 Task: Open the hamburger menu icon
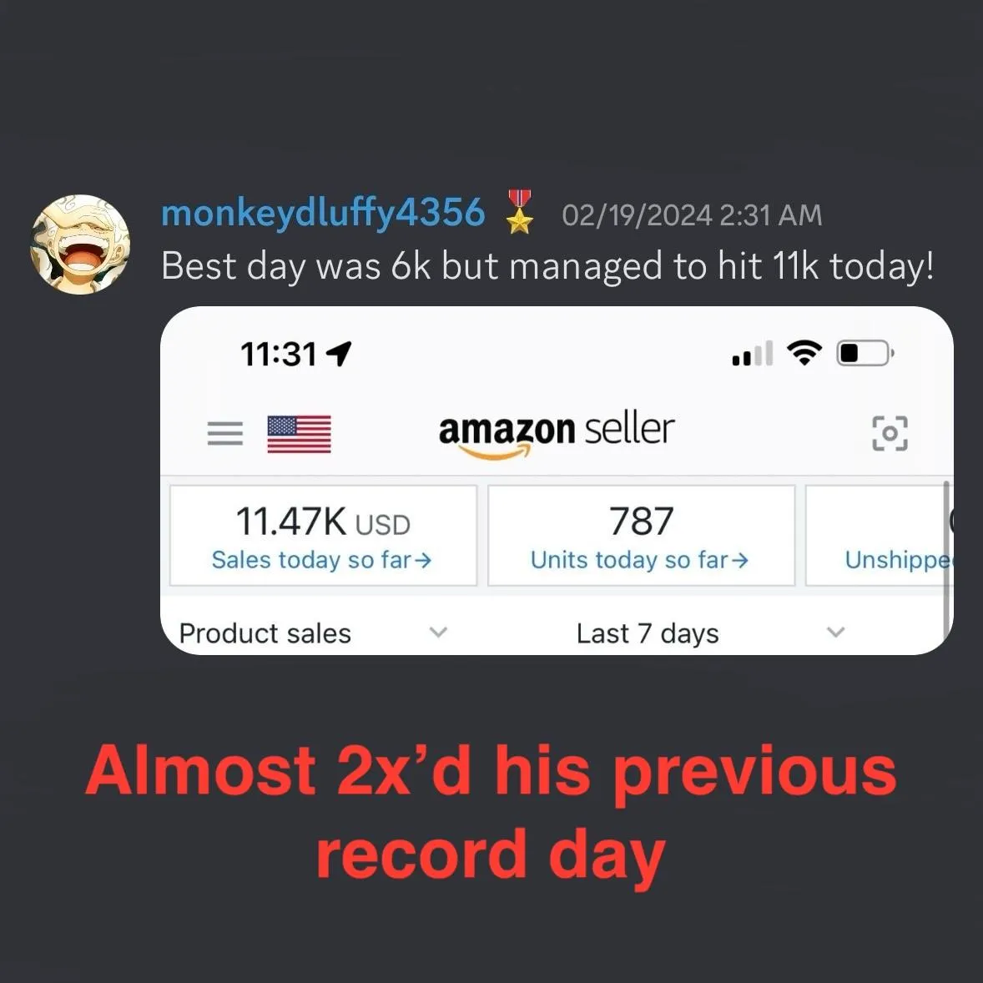click(225, 433)
